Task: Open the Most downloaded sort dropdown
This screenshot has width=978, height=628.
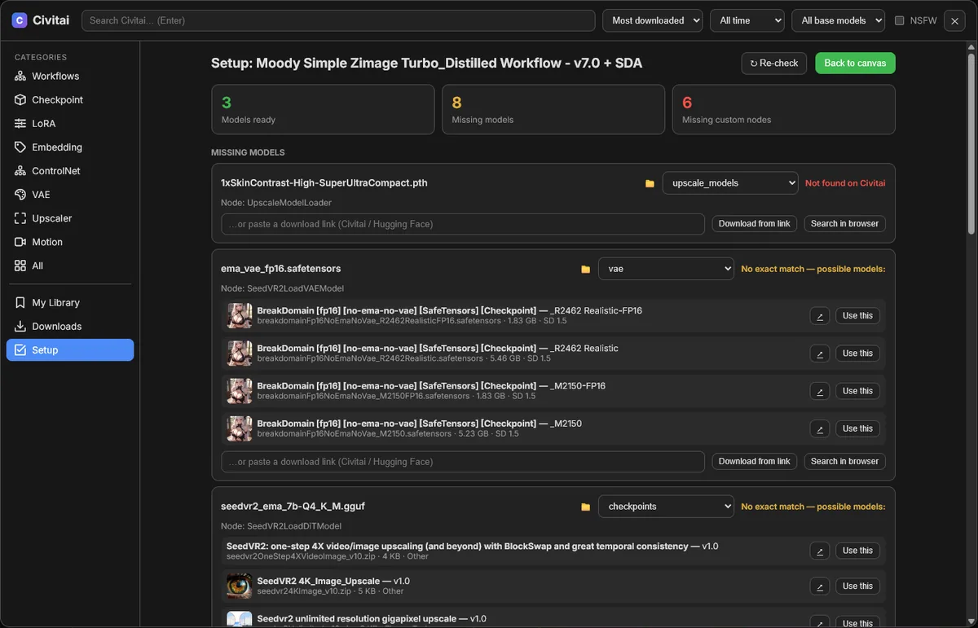Action: tap(652, 20)
